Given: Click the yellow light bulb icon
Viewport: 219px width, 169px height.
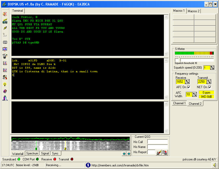Looking at the screenshot, I should [5, 84].
